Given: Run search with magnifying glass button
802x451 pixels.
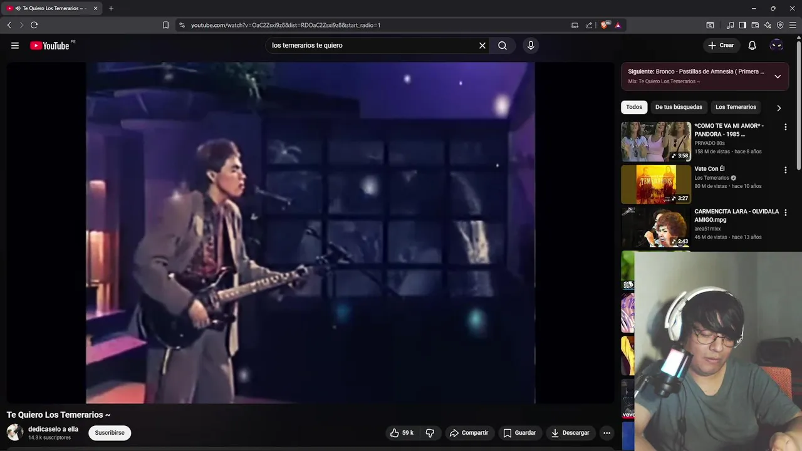Looking at the screenshot, I should pyautogui.click(x=503, y=45).
